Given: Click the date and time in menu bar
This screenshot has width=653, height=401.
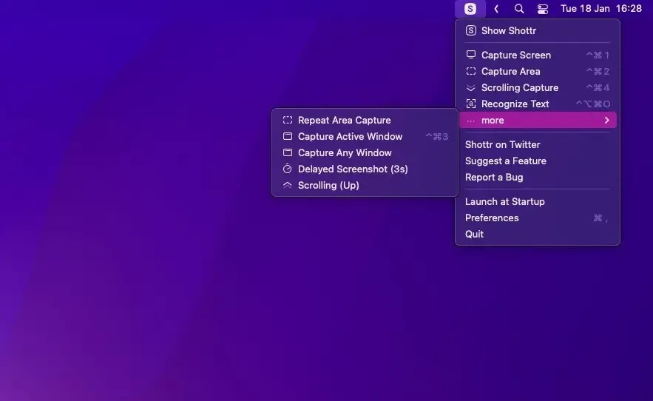Looking at the screenshot, I should 601,9.
